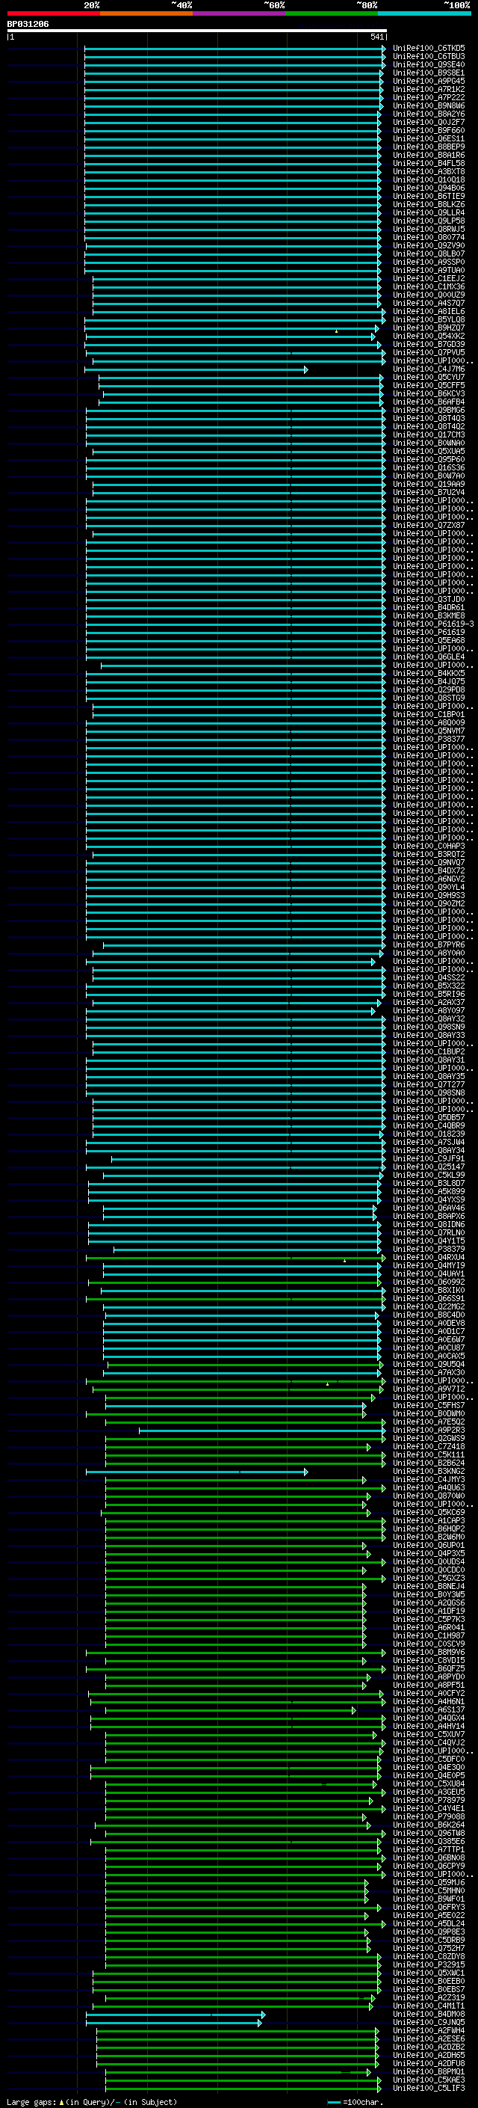Select the UniRef100_O80774 label
This screenshot has height=2108, width=478.
point(429,238)
